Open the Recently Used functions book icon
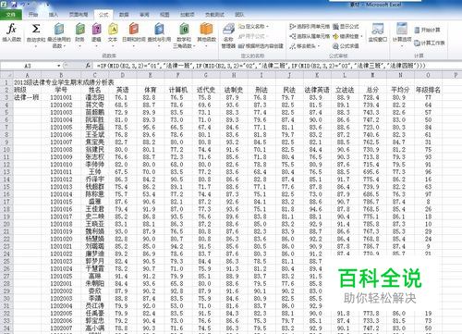 pyautogui.click(x=59, y=30)
